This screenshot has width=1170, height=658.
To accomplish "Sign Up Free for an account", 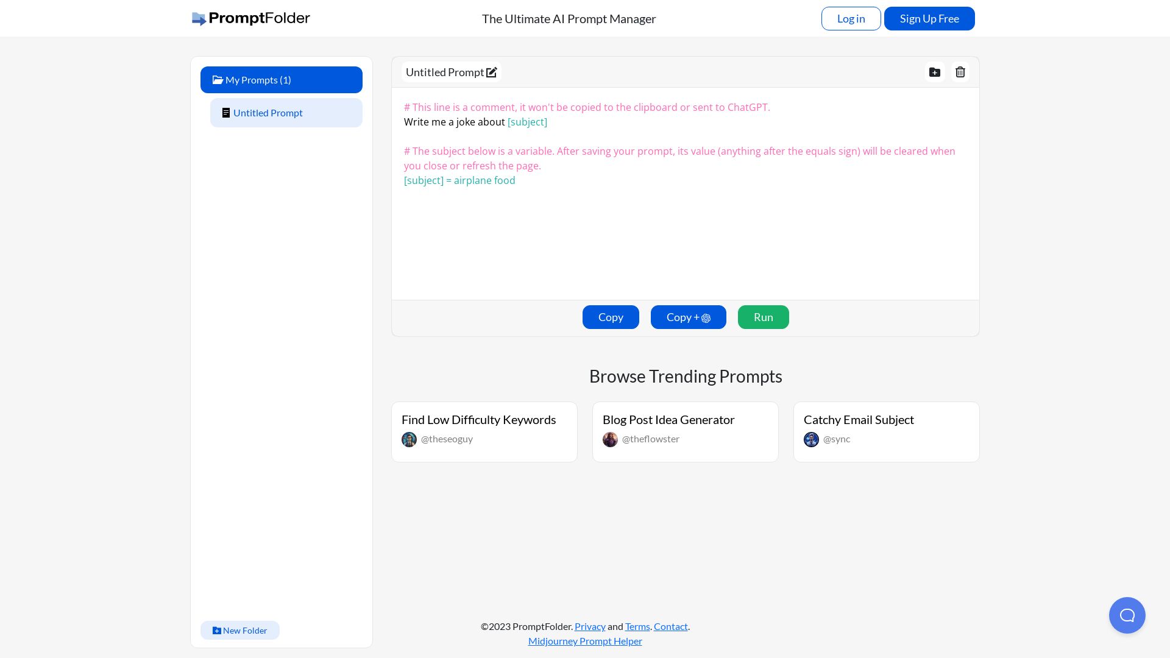I will (929, 18).
